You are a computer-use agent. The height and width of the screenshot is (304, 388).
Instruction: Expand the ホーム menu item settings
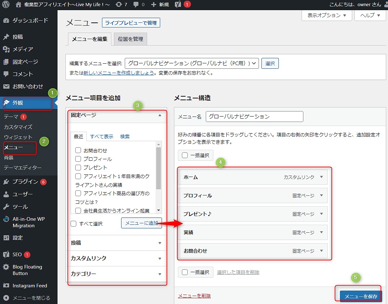[x=322, y=177]
